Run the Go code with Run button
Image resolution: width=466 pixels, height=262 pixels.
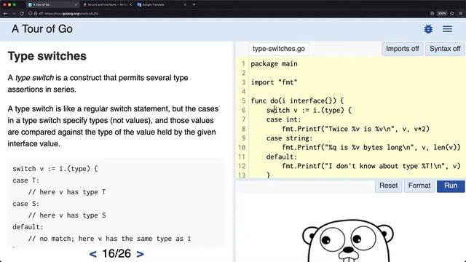pyautogui.click(x=451, y=186)
